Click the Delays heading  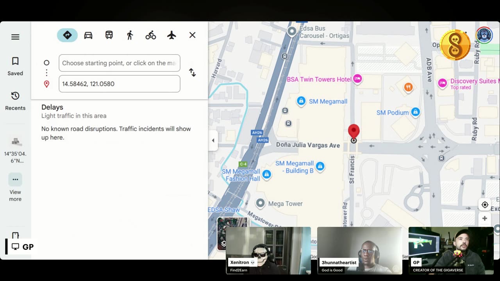click(x=52, y=107)
